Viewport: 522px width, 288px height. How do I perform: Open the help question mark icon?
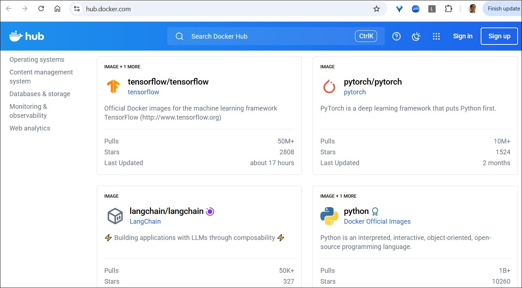coord(396,36)
